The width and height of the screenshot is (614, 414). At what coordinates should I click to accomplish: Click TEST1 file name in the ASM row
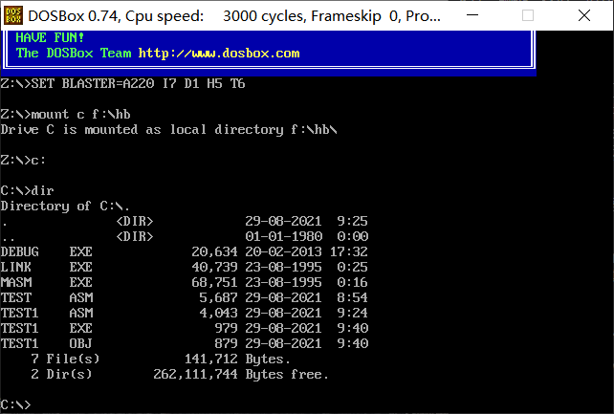coord(19,313)
